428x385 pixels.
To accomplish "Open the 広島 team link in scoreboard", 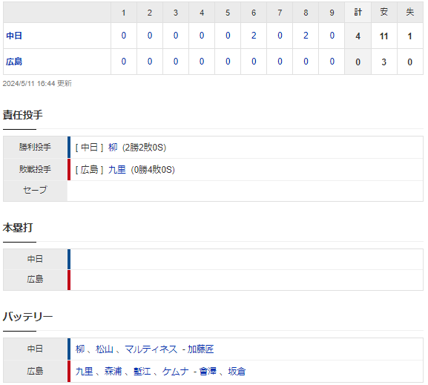I will 14,62.
